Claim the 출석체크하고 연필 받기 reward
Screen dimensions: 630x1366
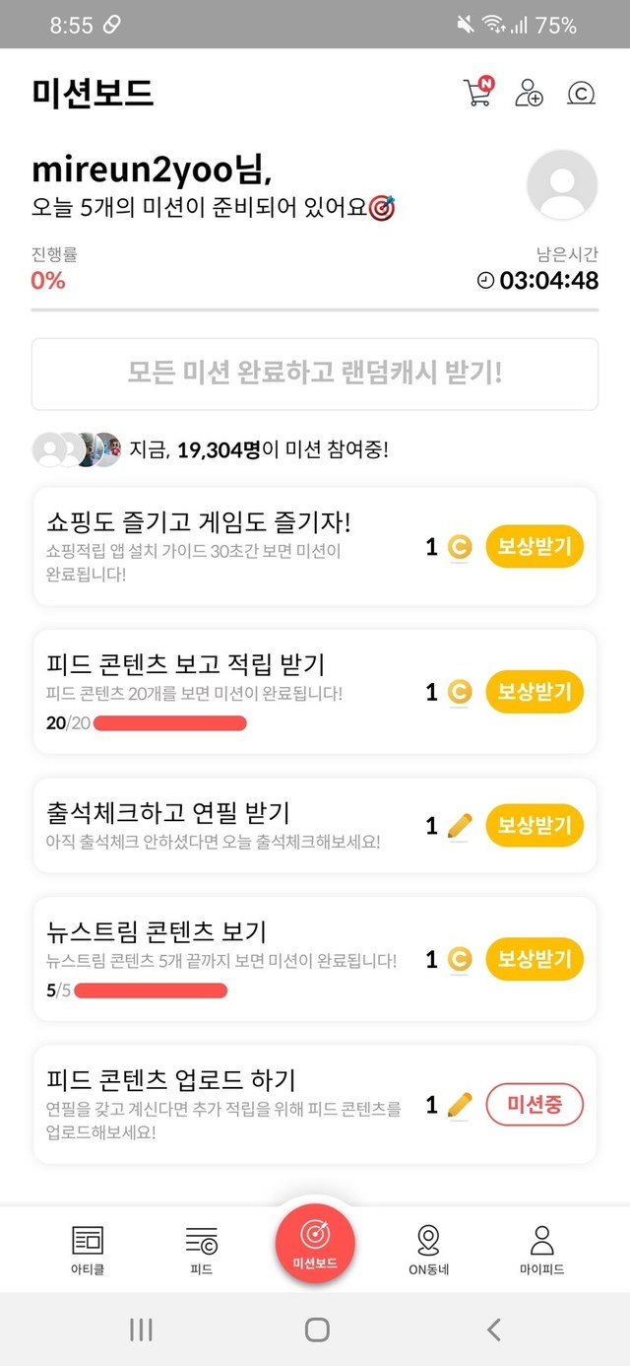coord(535,825)
